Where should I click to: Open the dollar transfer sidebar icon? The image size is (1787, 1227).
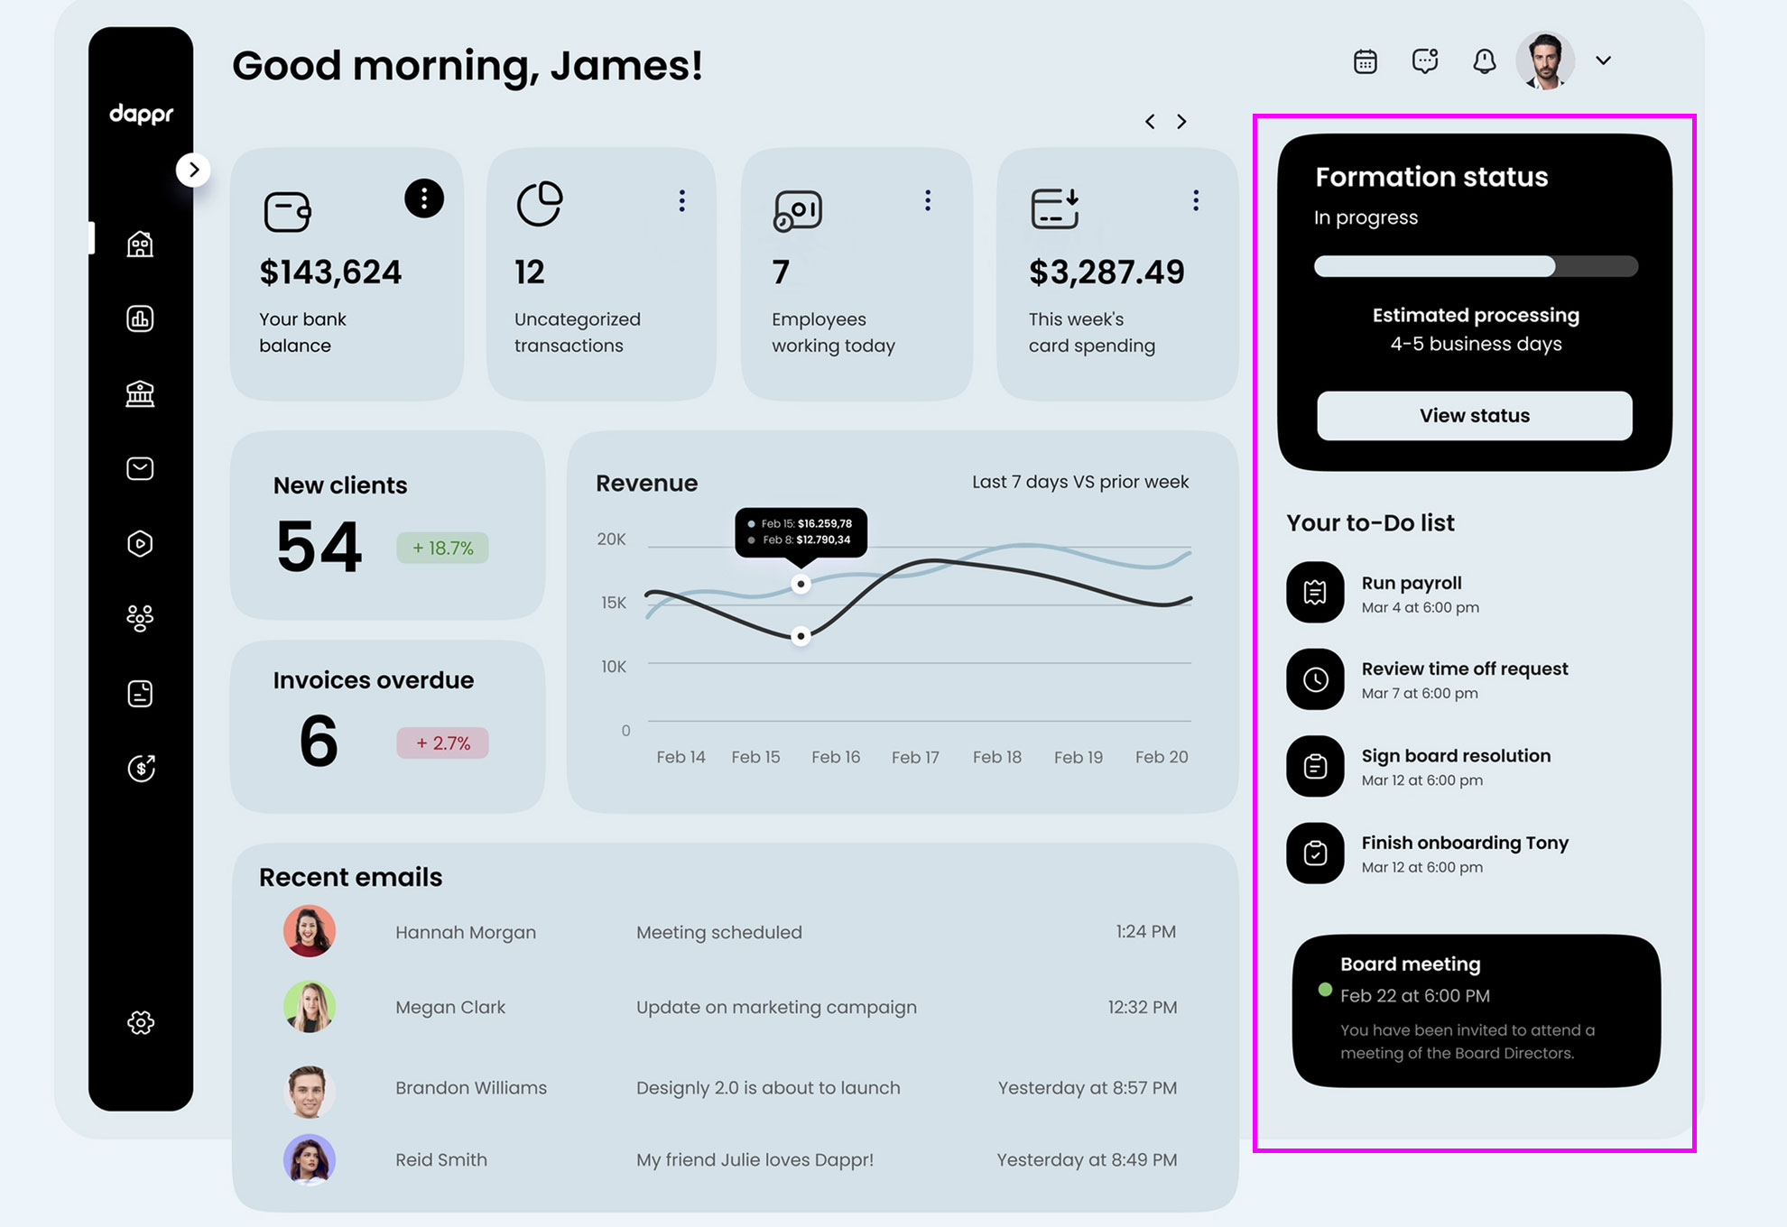(141, 768)
